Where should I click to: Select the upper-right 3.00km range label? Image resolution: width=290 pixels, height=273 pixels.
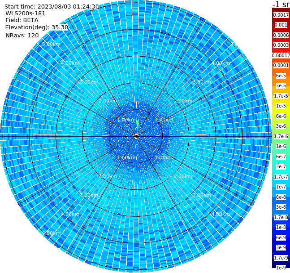click(202, 82)
